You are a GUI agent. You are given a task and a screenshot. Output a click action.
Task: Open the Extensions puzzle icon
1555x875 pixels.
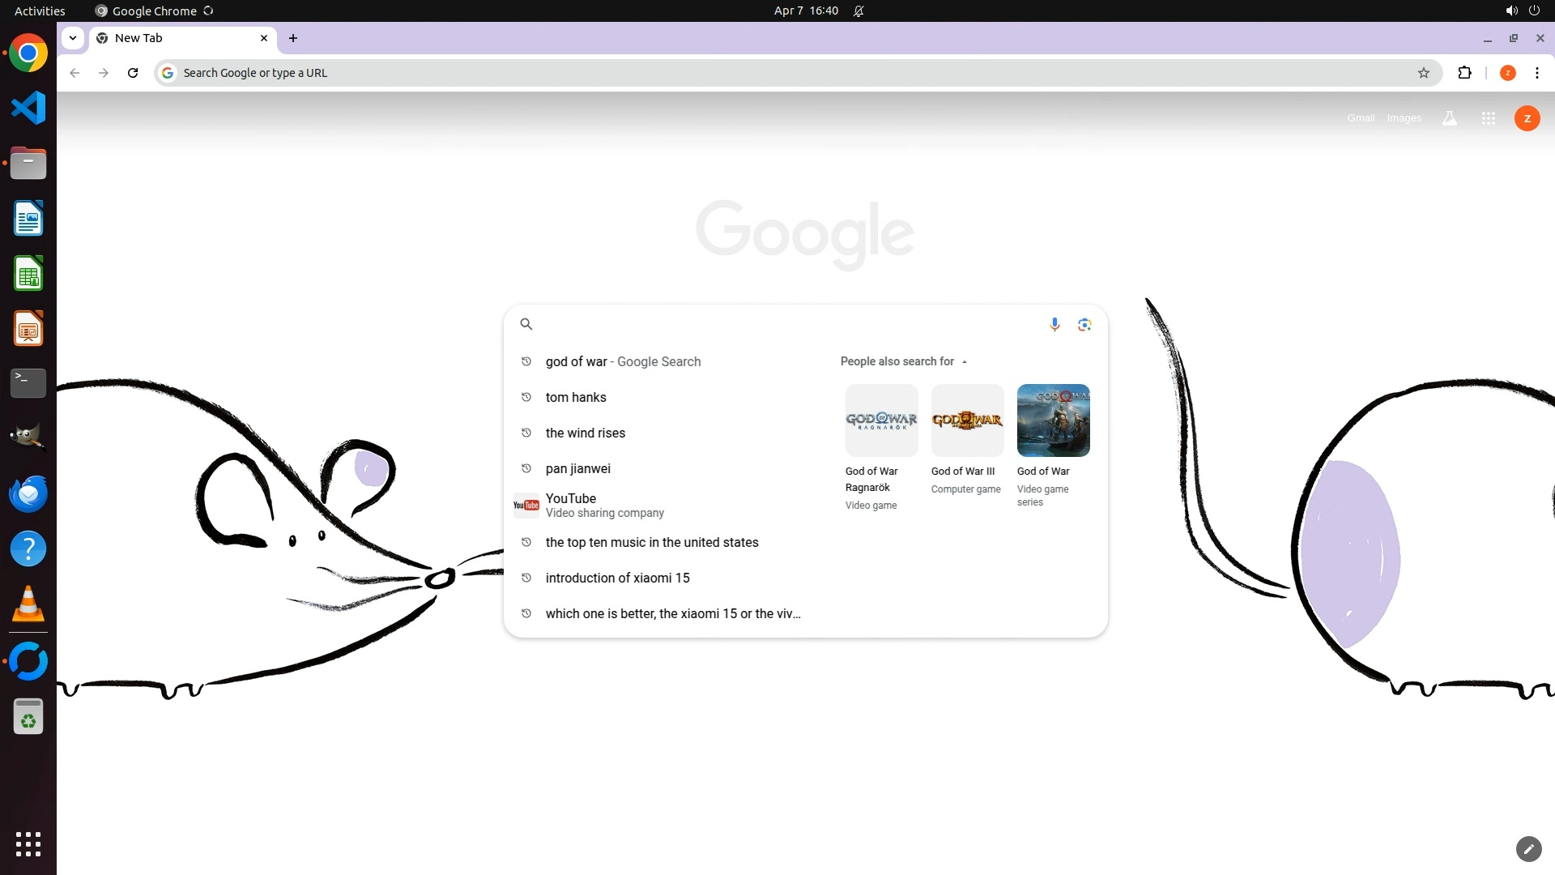click(1464, 73)
